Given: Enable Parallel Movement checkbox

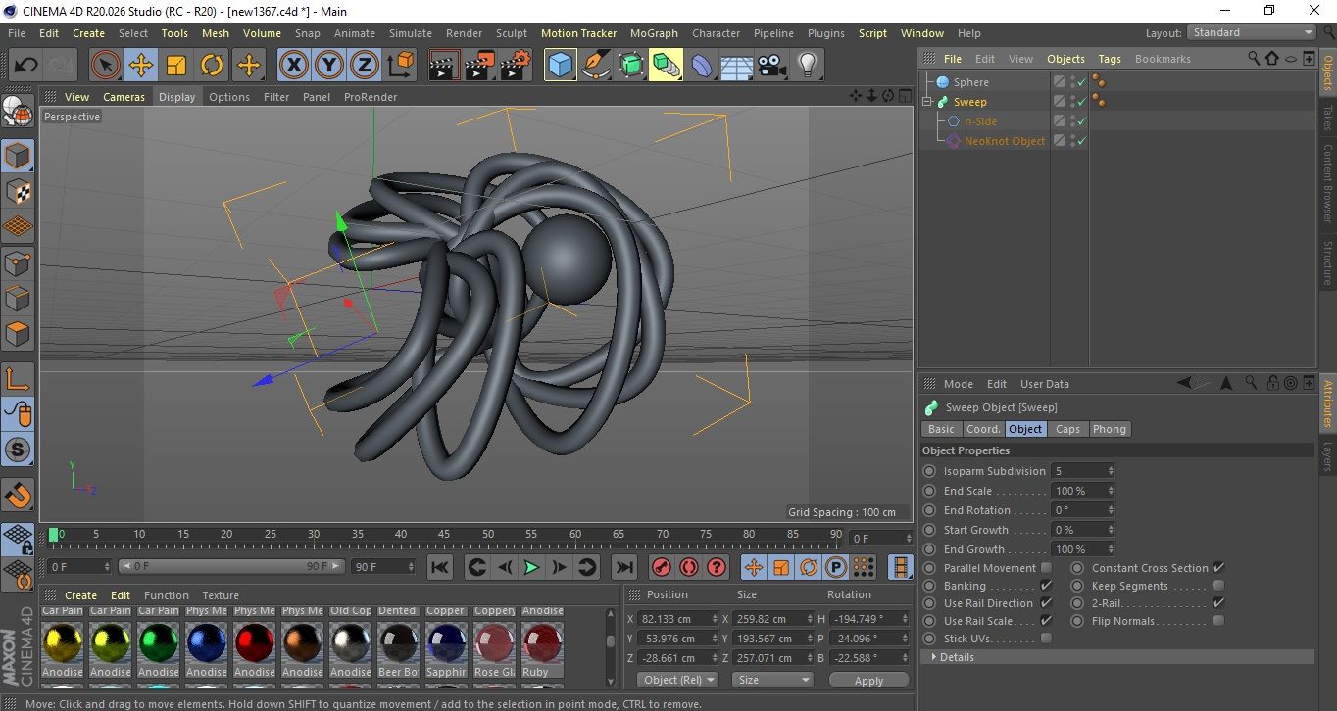Looking at the screenshot, I should (x=1046, y=568).
